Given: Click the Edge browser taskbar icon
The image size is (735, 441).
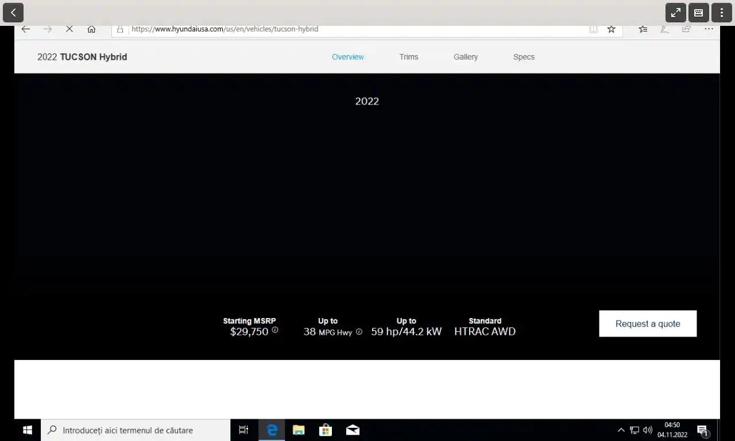Looking at the screenshot, I should 272,430.
